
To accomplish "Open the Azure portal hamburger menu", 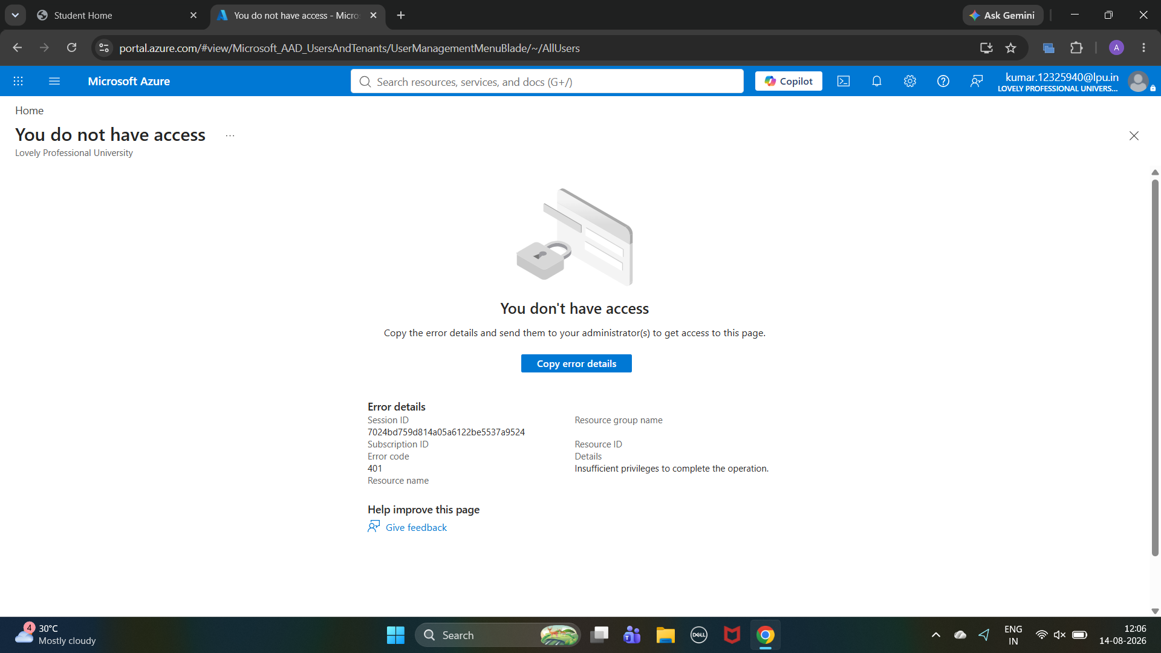I will (x=54, y=81).
